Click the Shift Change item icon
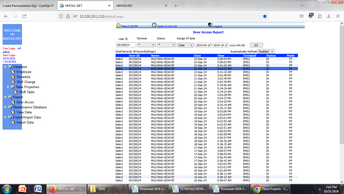Viewport: 344px width, 194px height. [x=13, y=82]
